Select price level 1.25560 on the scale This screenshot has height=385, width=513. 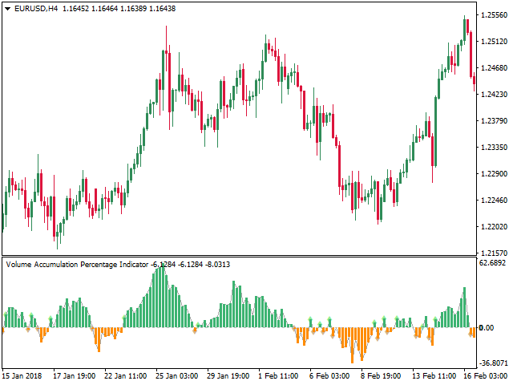pos(495,14)
